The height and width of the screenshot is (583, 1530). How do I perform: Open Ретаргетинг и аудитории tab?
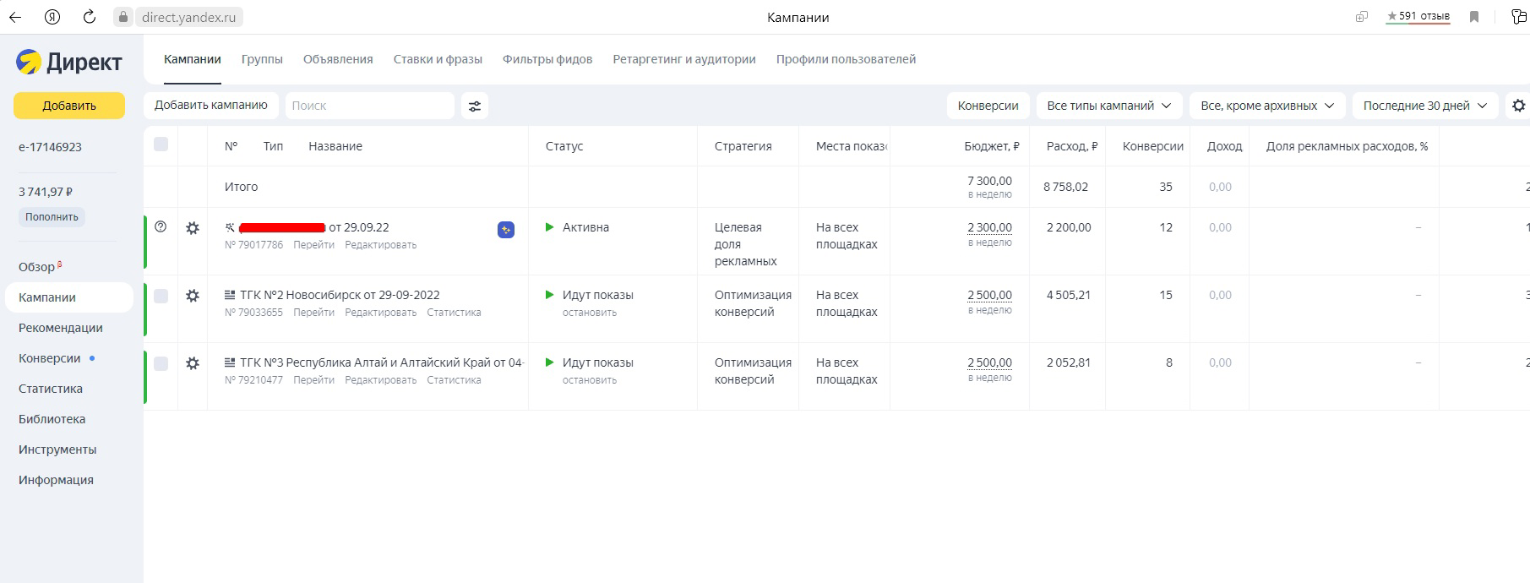(684, 59)
